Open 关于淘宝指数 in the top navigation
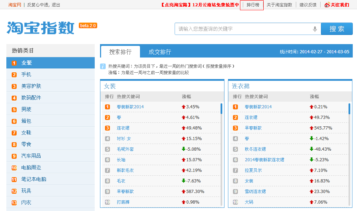357x211 pixels. click(279, 5)
